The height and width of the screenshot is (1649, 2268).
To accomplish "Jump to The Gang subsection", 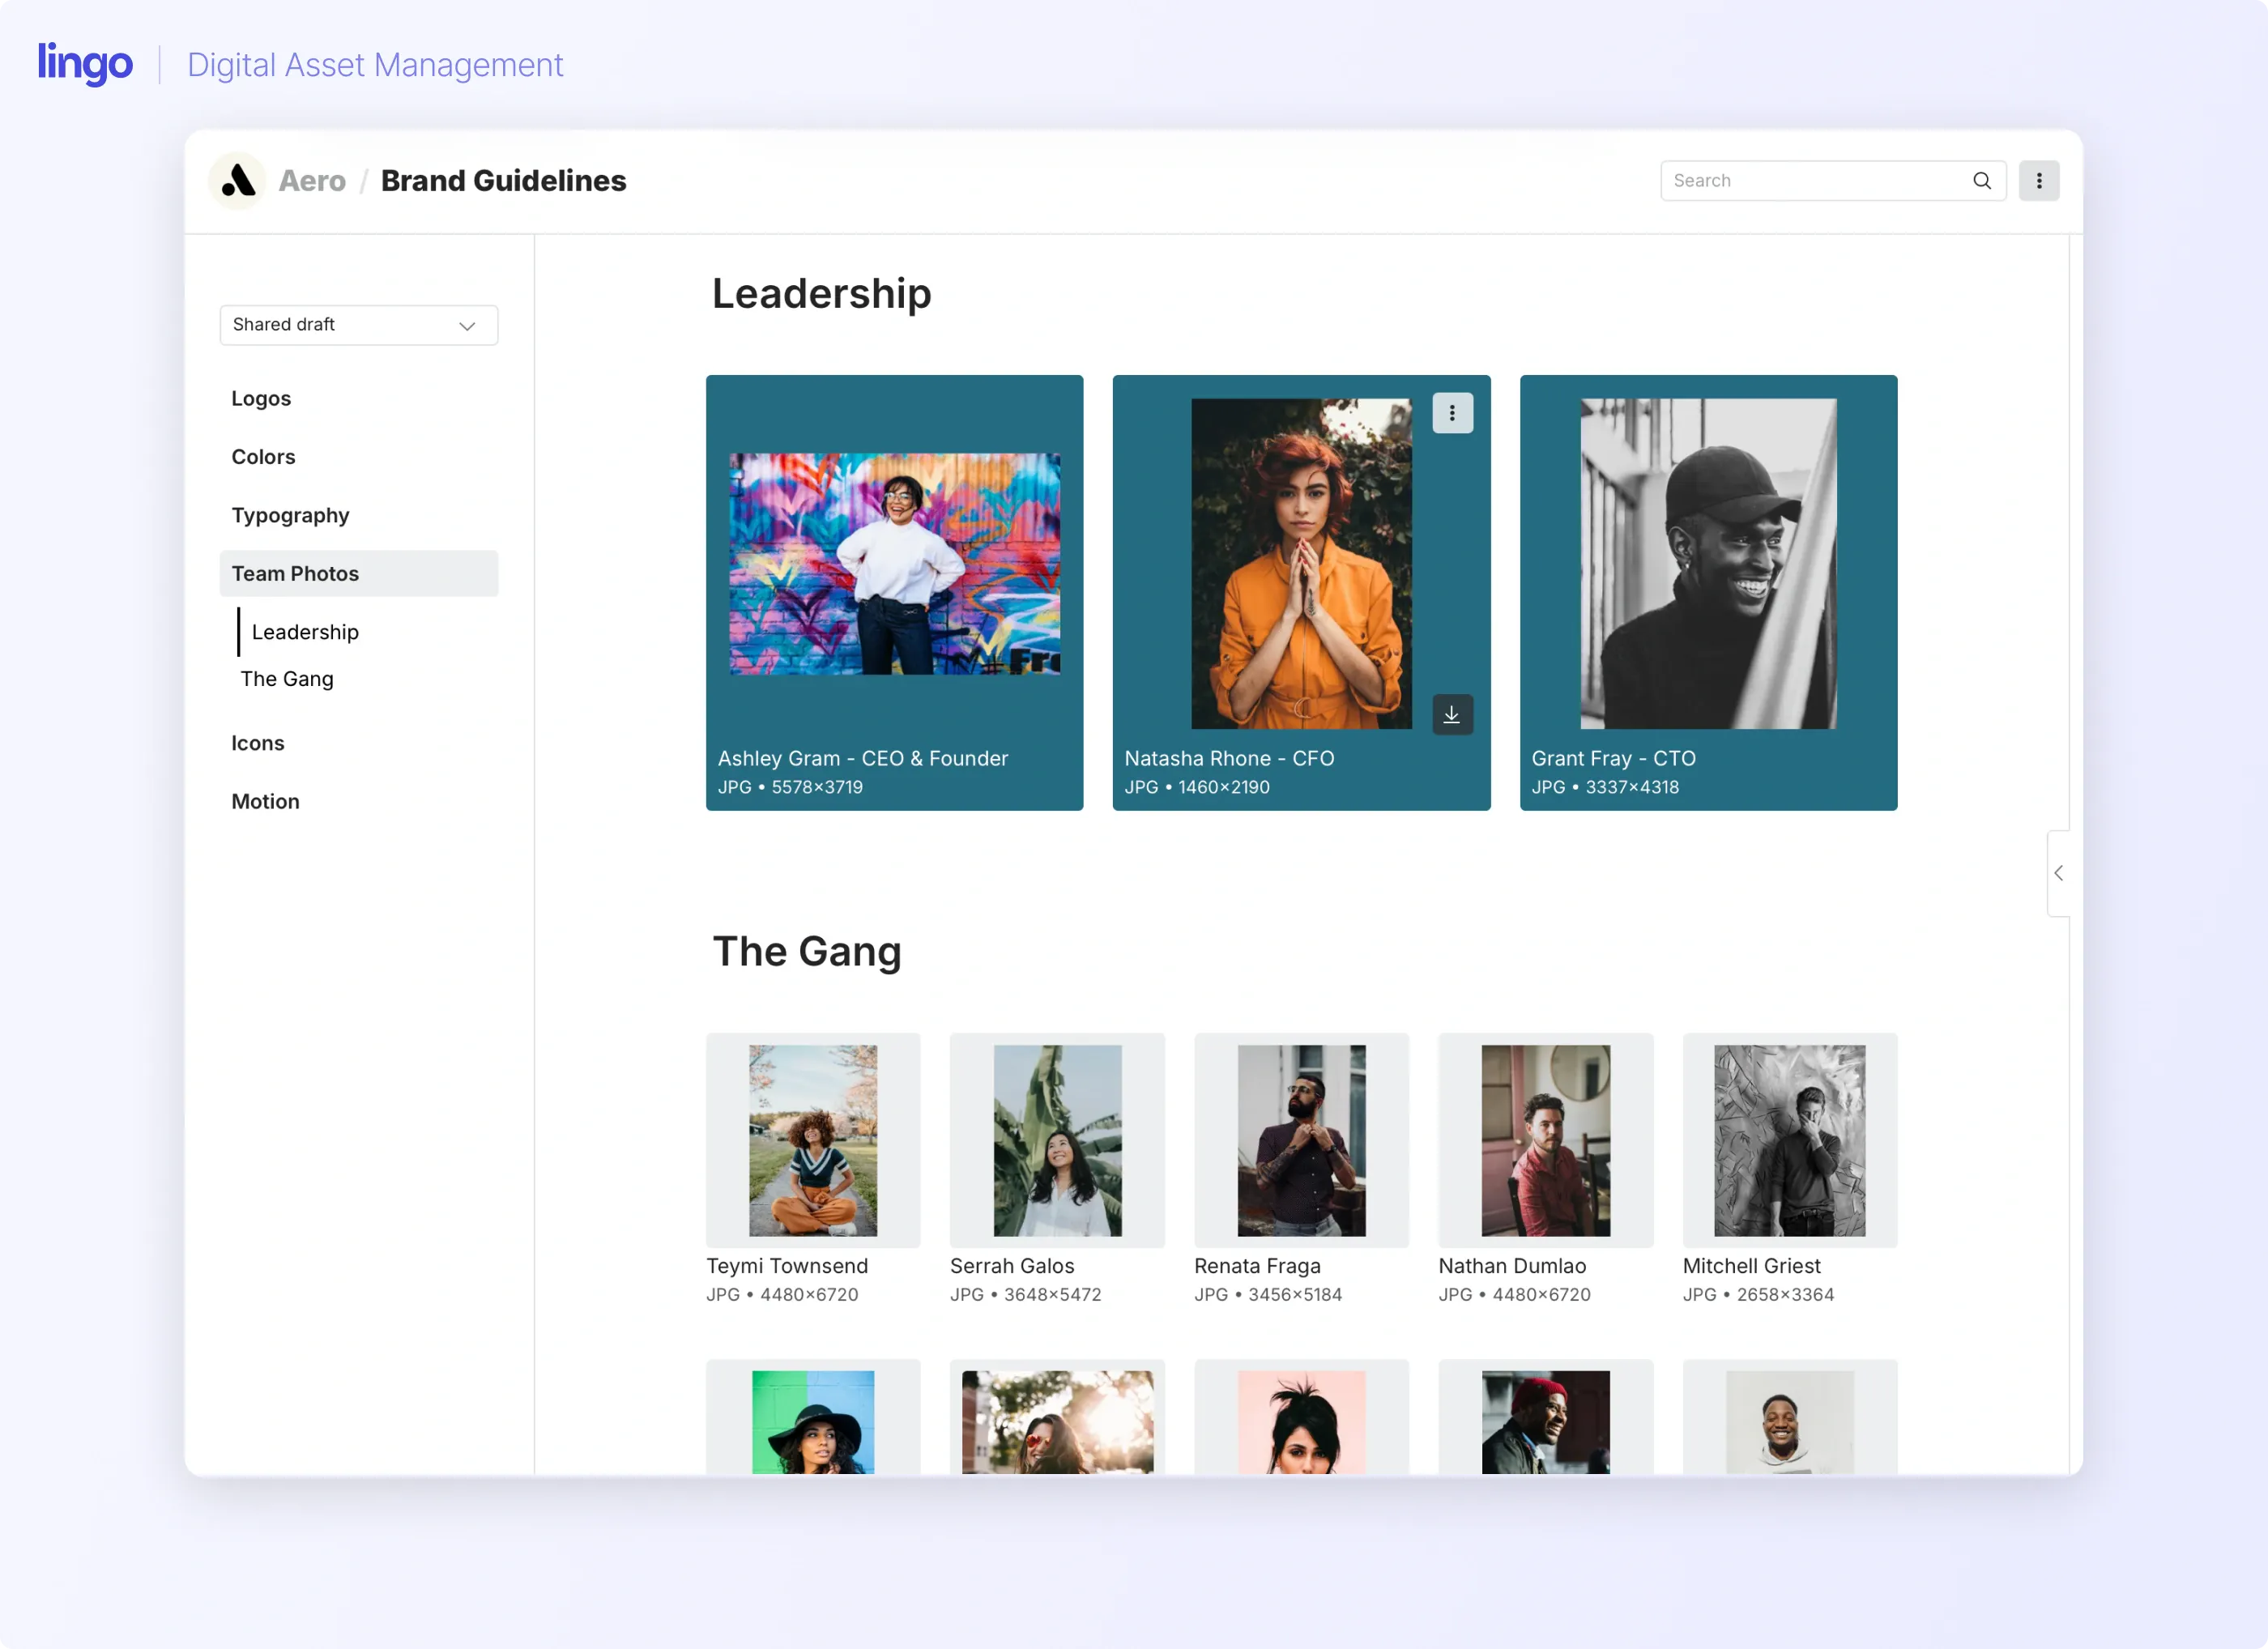I will (287, 679).
